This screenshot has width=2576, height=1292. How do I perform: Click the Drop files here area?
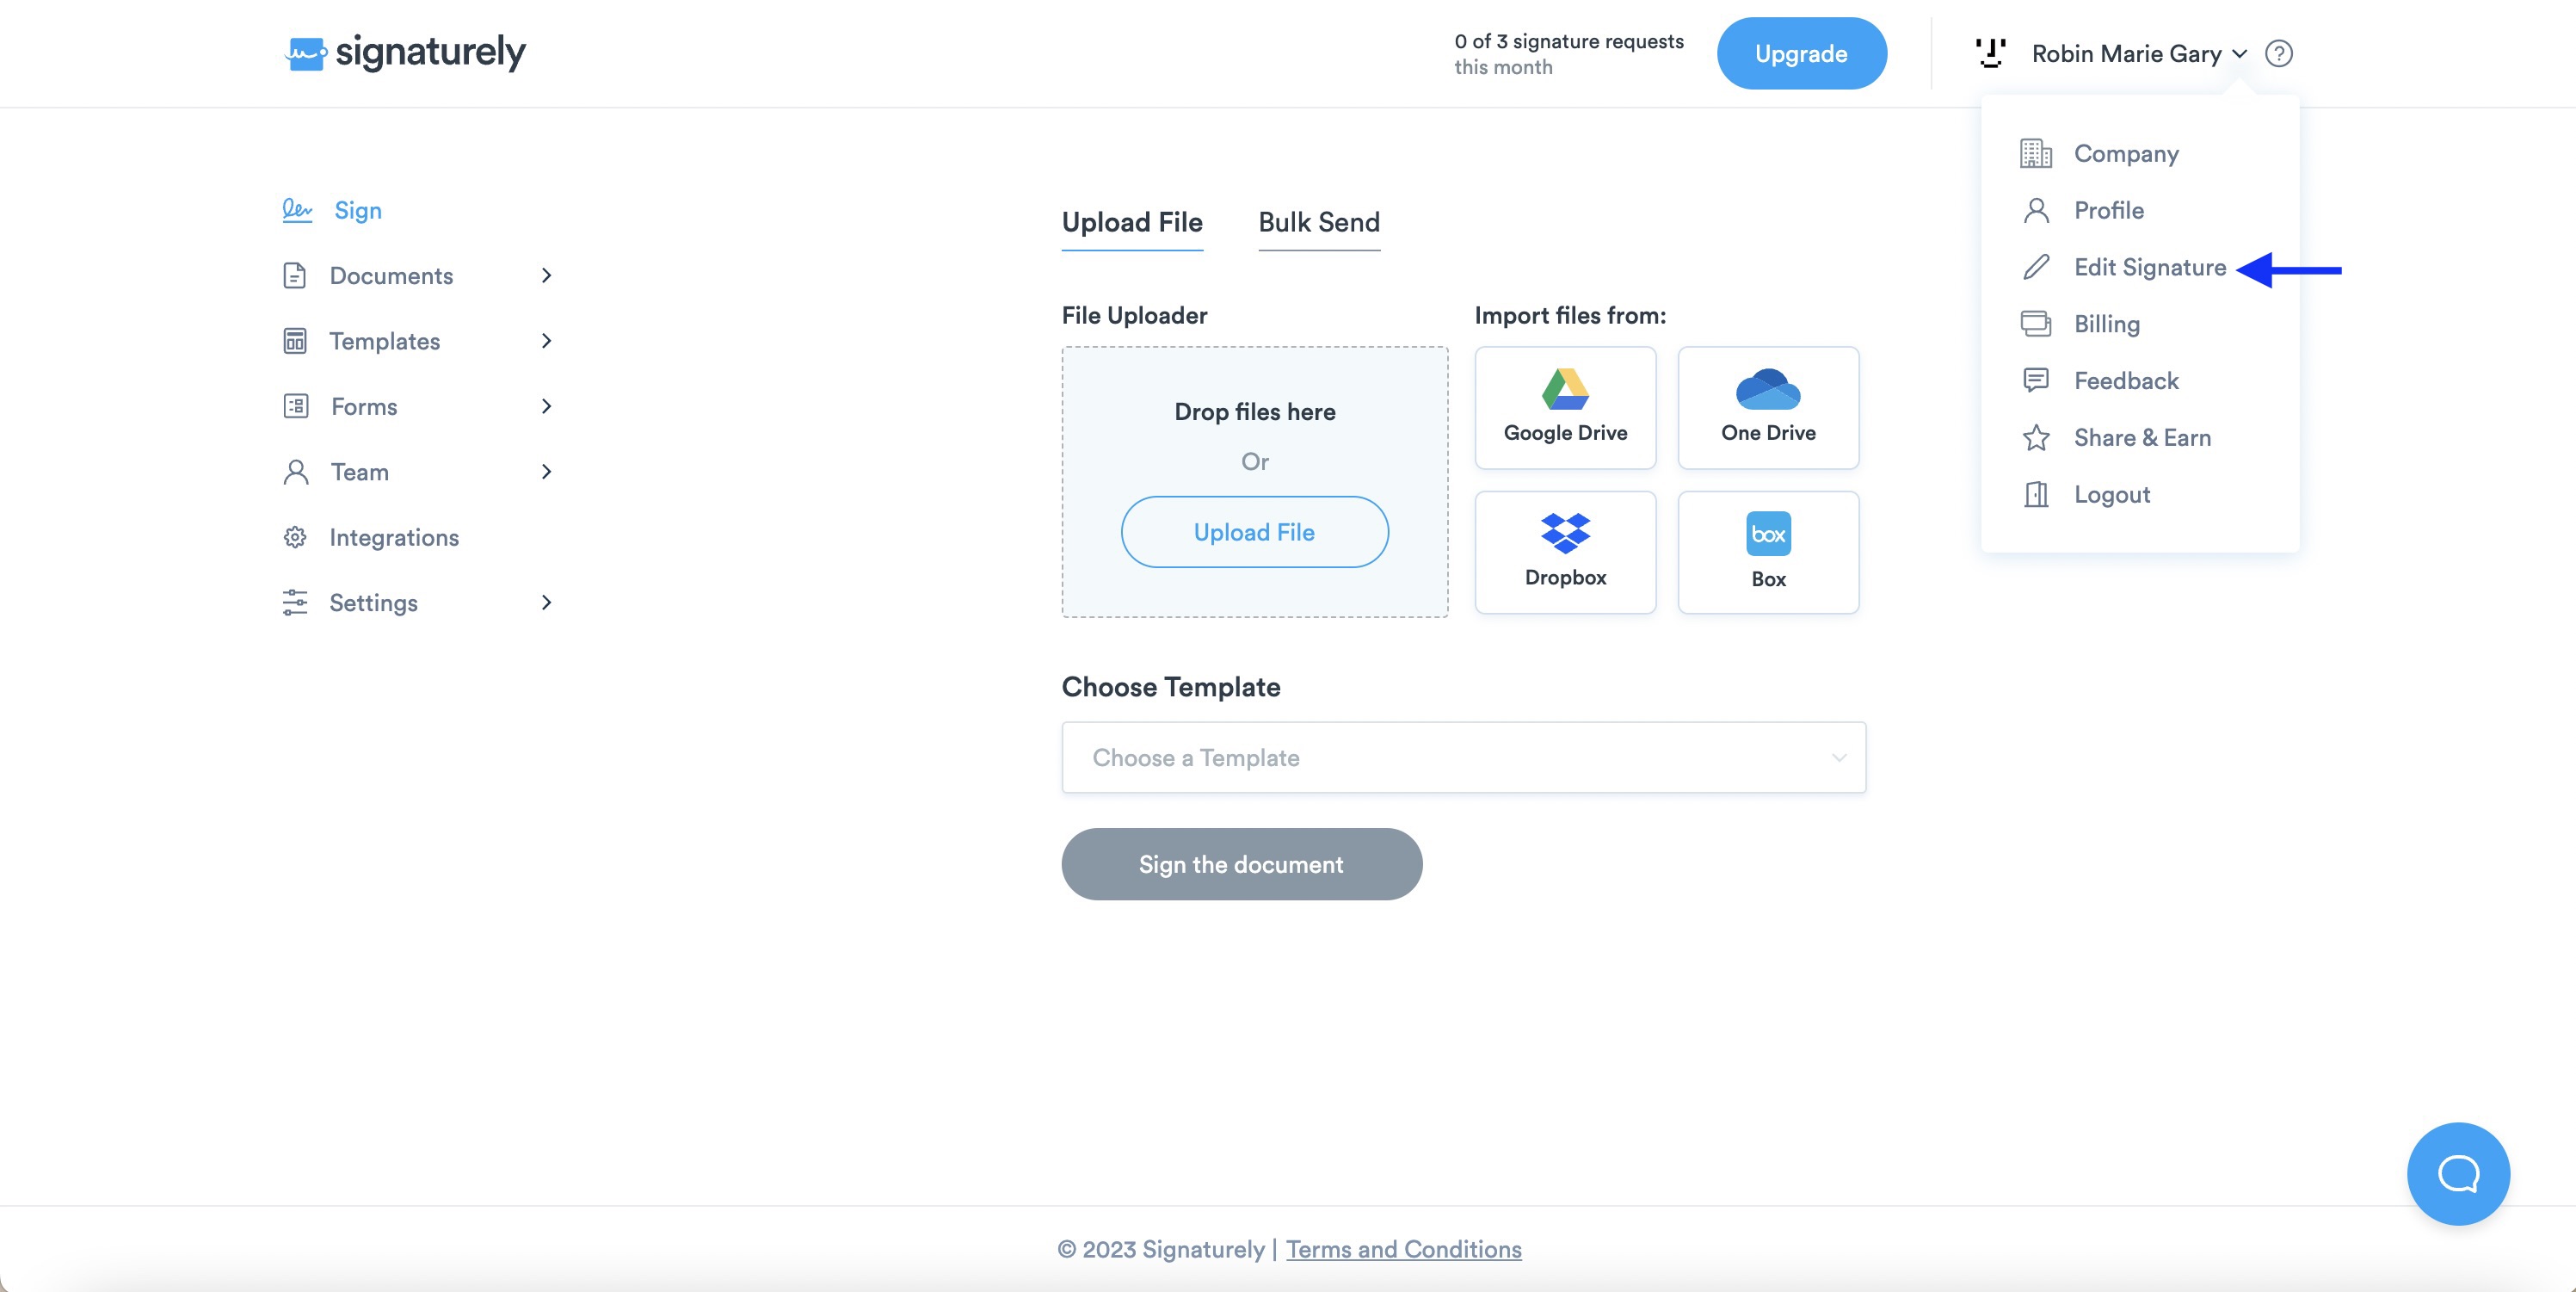click(1254, 481)
